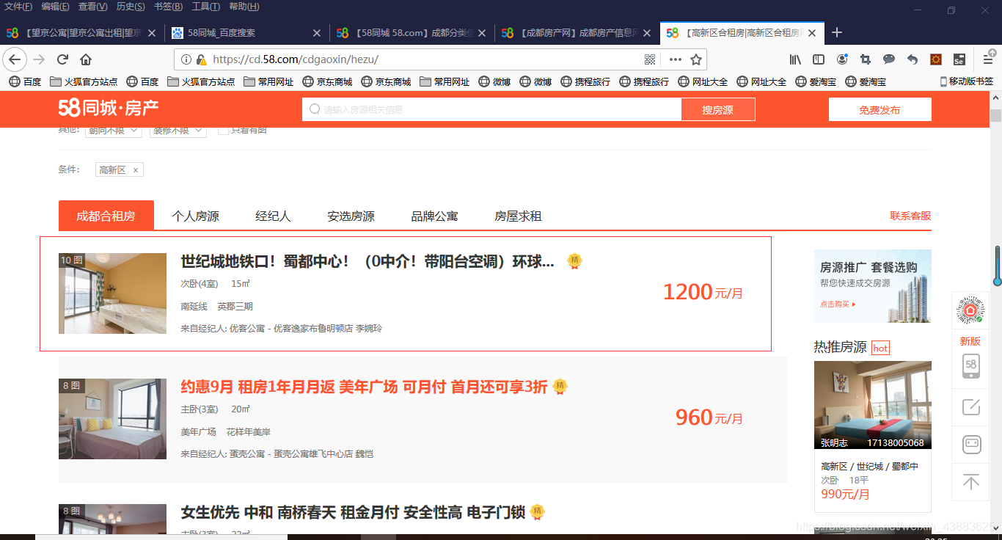Click the 搜房源 search button
The width and height of the screenshot is (1002, 540).
(718, 109)
